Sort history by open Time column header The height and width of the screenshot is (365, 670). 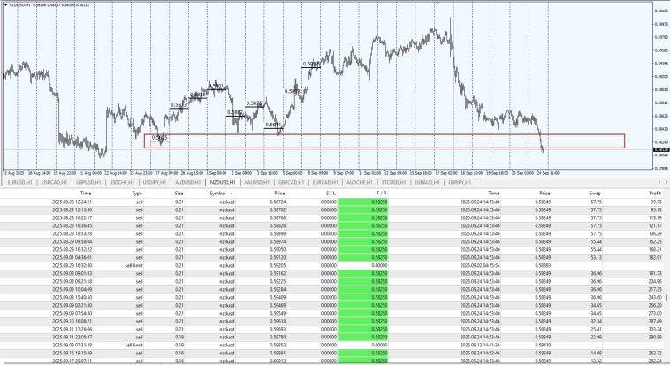(x=47, y=194)
